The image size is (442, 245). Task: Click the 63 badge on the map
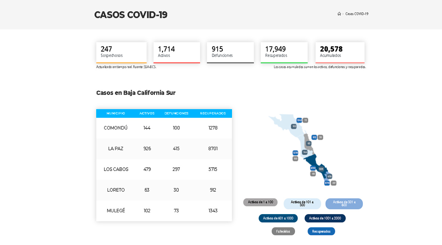click(309, 143)
